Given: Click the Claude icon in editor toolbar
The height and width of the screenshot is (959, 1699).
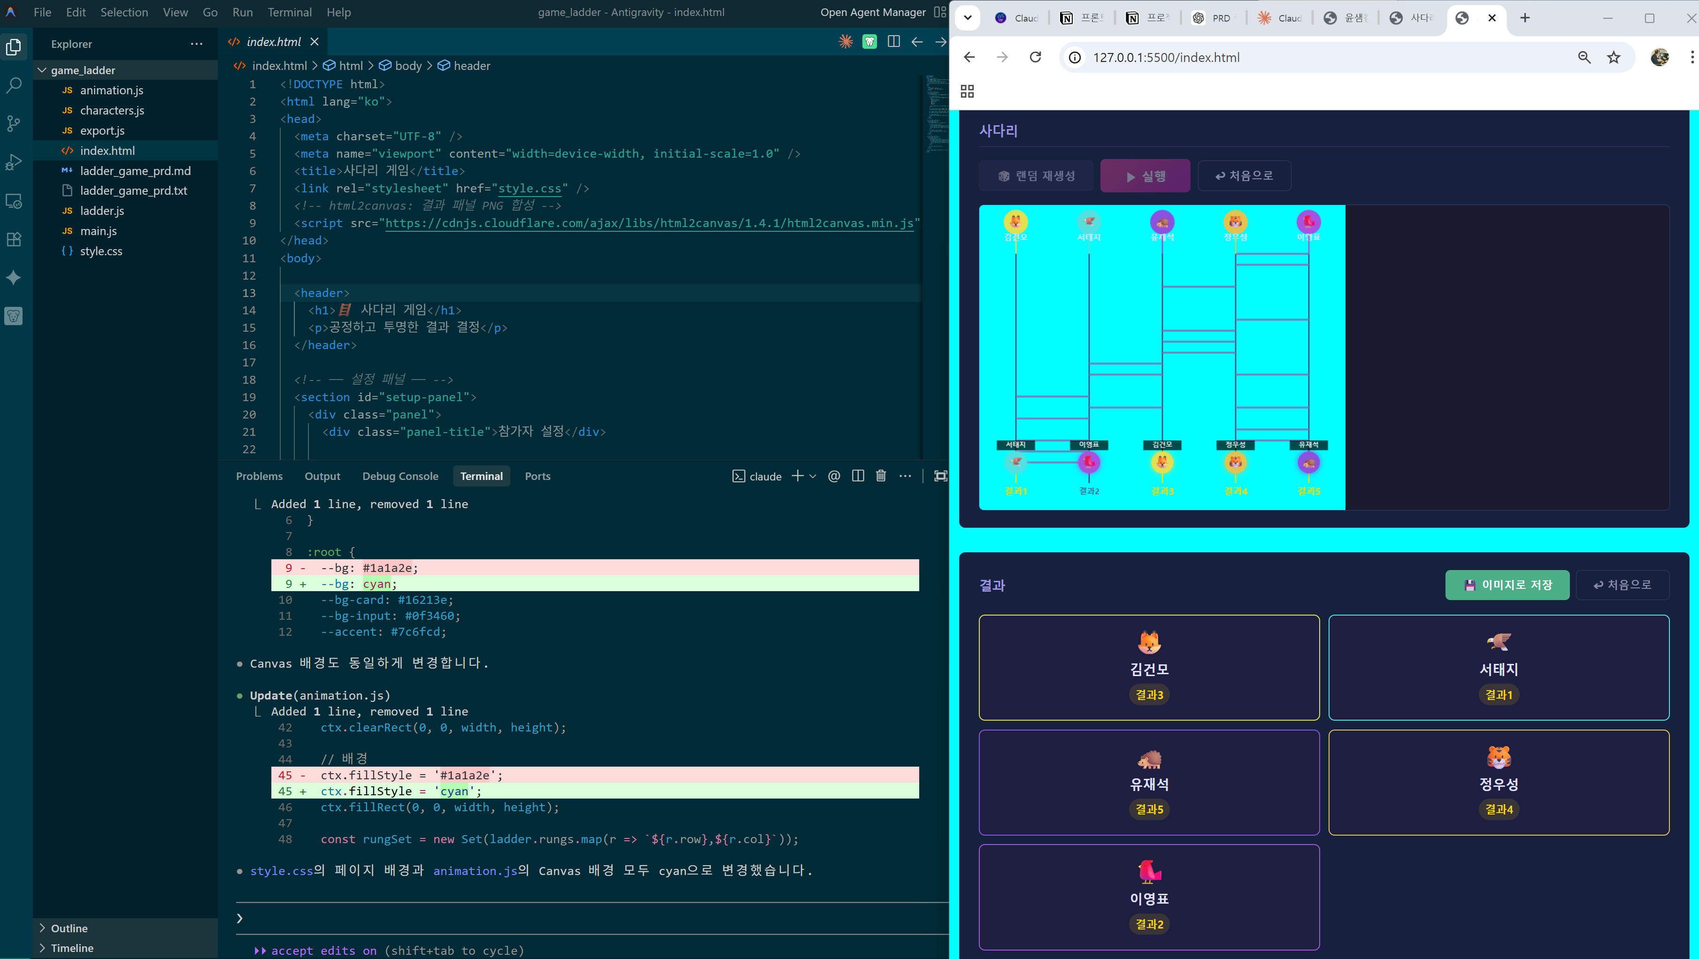Looking at the screenshot, I should point(846,42).
